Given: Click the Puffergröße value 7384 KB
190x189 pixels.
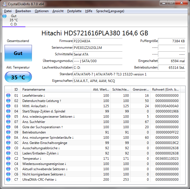Looking at the screenshot, I should 172,41.
